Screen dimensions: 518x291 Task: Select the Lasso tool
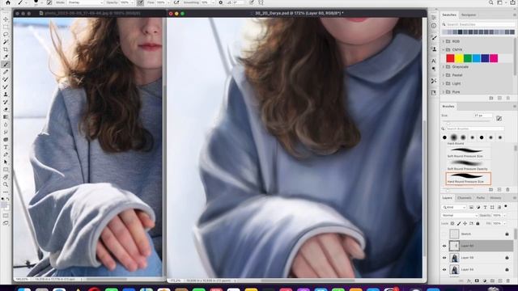point(6,34)
